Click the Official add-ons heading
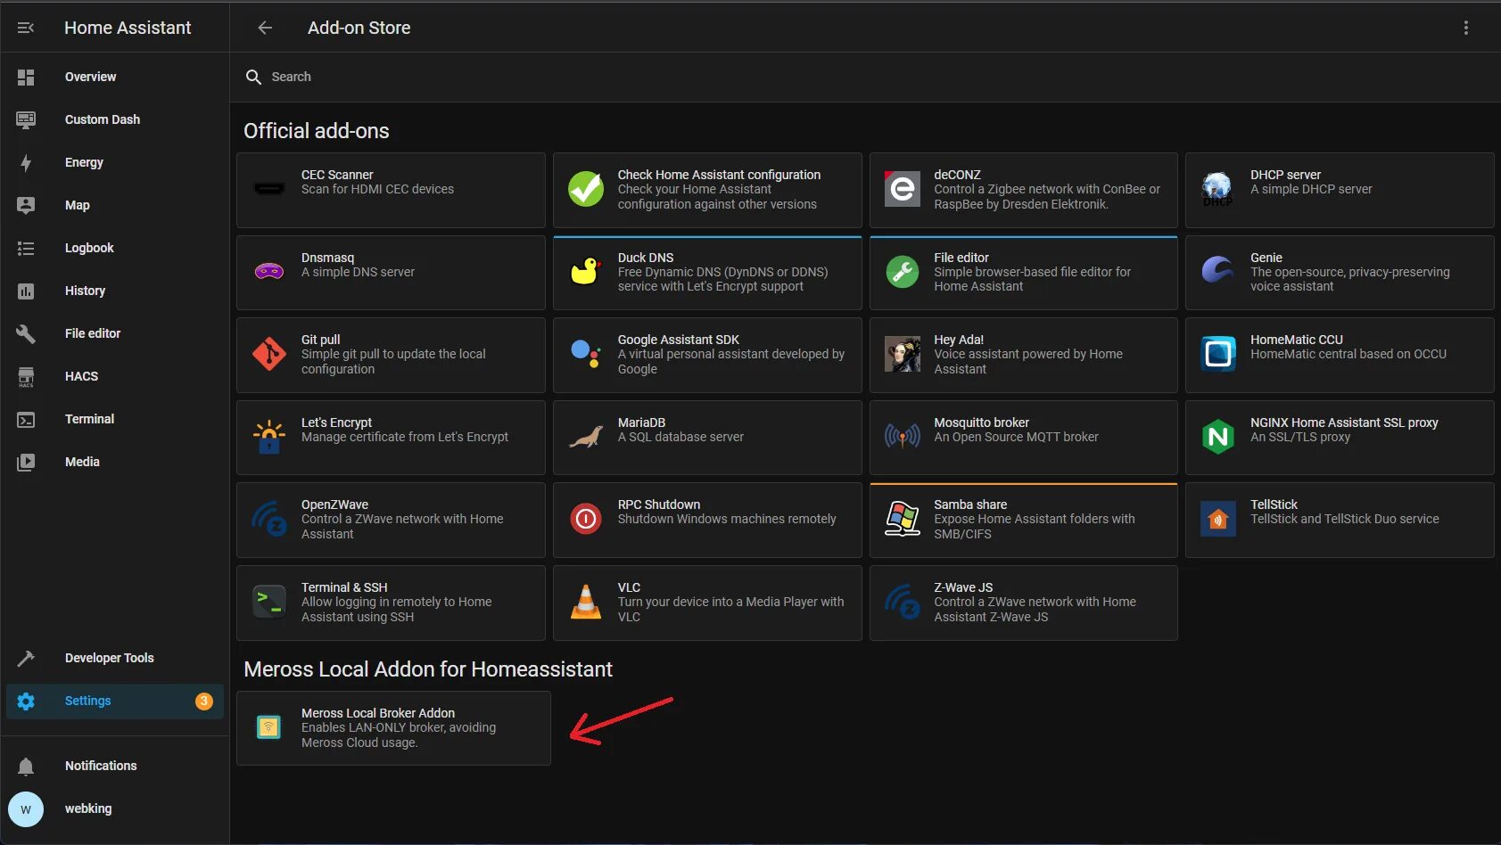Viewport: 1501px width, 845px height. click(317, 131)
